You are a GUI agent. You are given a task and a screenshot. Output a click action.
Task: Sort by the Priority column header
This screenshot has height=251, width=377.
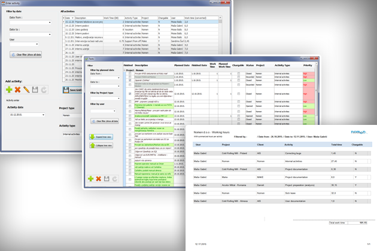tap(308, 65)
